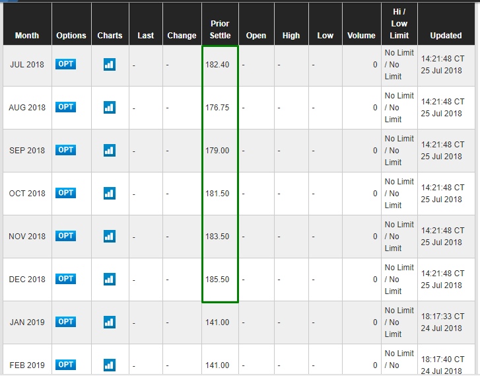The height and width of the screenshot is (376, 480).
Task: Select the Volume column header
Action: 362,36
